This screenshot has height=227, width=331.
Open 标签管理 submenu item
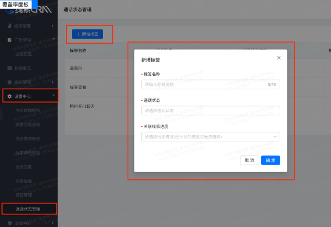tap(24, 195)
